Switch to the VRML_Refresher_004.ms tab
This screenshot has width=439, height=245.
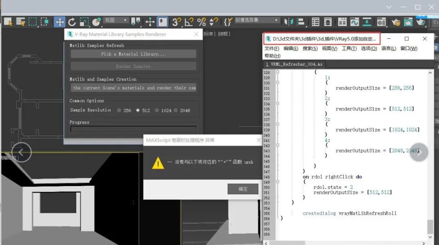click(294, 65)
